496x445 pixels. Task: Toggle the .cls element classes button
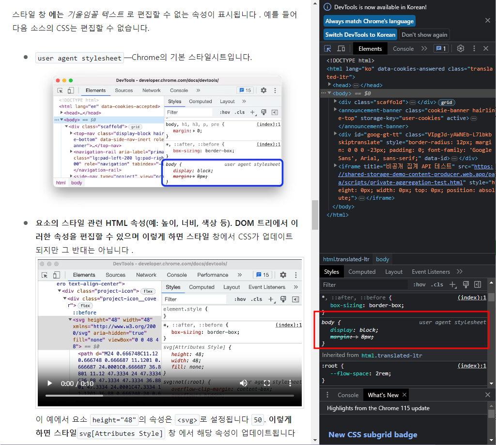[x=437, y=284]
